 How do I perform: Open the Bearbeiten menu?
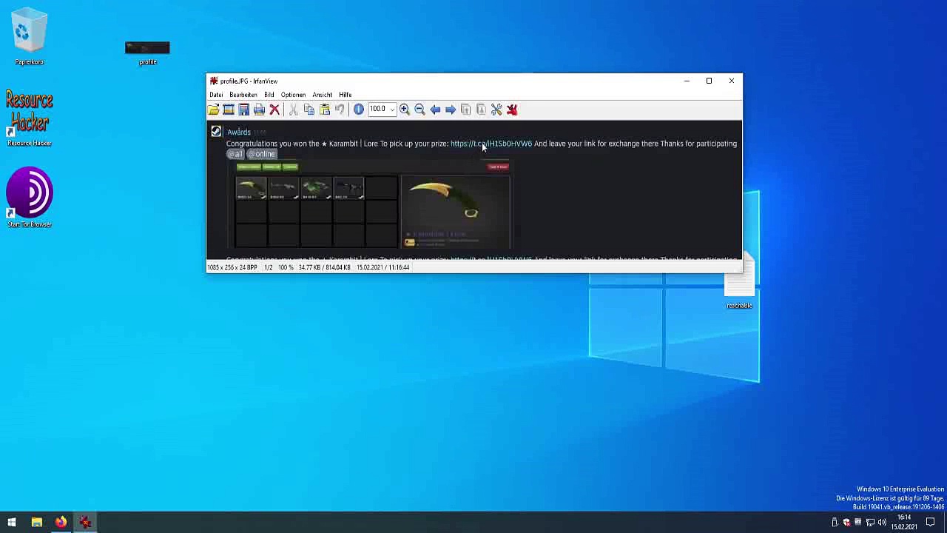(243, 95)
